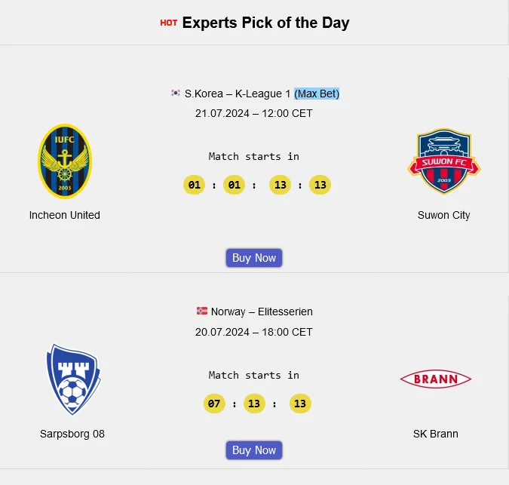This screenshot has width=509, height=485.
Task: Click the 21.07.2024 – 12:00 CET date
Action: [253, 113]
